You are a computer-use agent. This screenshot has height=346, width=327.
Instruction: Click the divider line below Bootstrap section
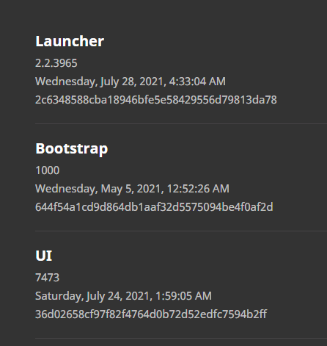(x=181, y=231)
